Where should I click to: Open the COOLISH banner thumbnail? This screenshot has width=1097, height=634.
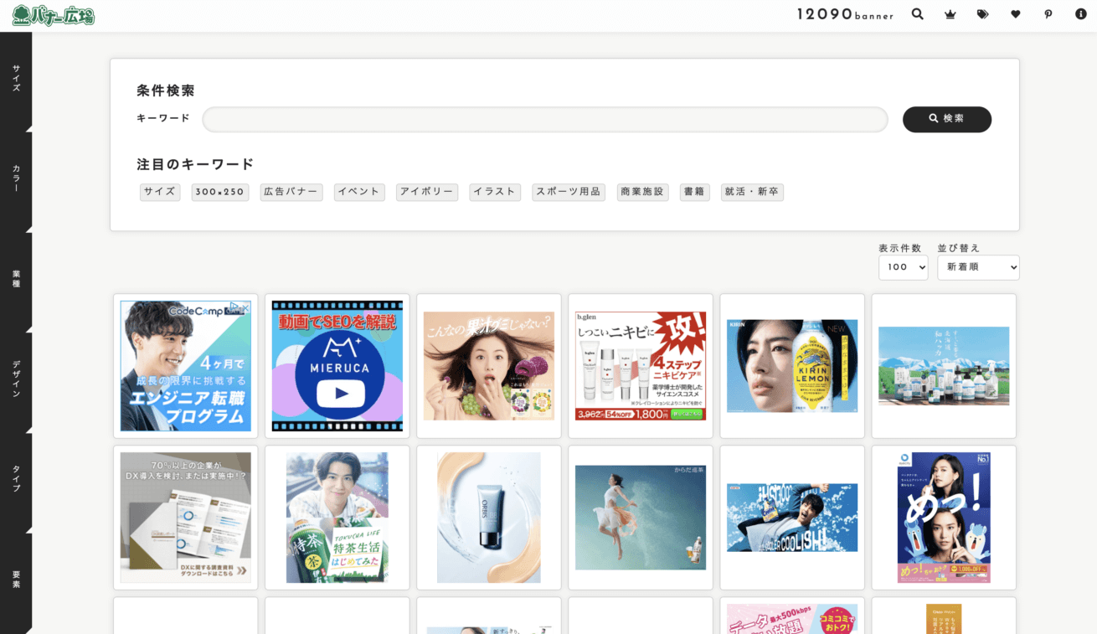tap(792, 518)
